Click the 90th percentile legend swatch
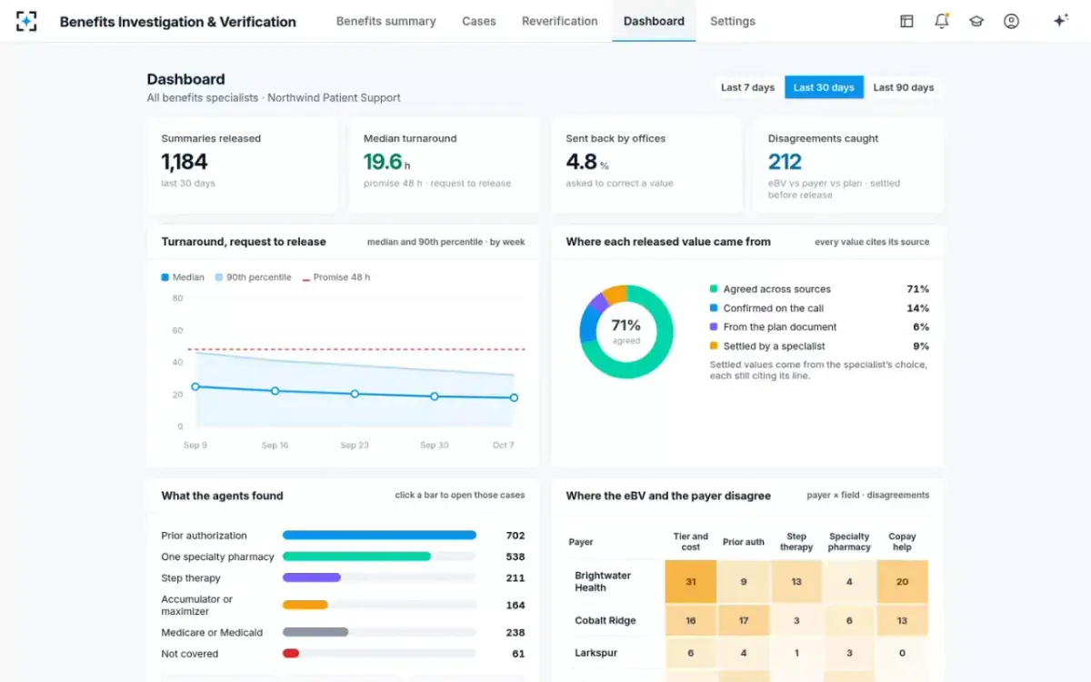This screenshot has width=1091, height=682. point(219,277)
